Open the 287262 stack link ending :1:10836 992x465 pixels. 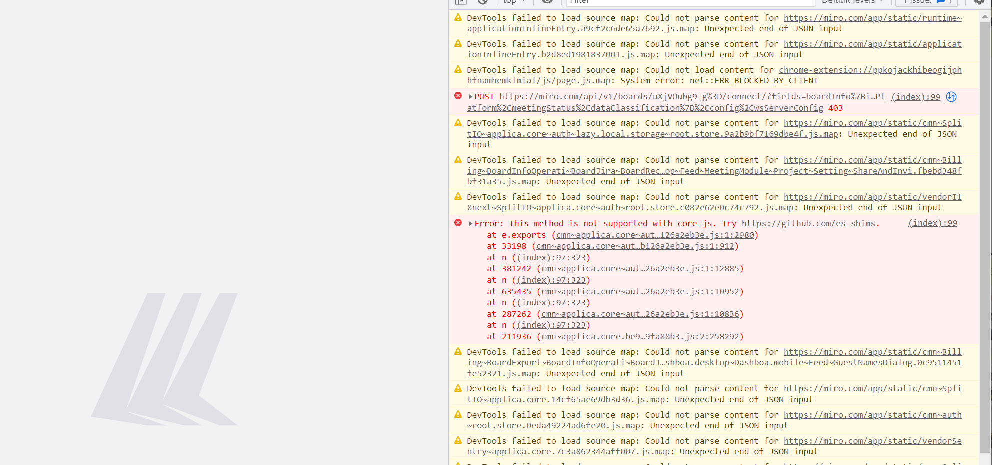[640, 314]
